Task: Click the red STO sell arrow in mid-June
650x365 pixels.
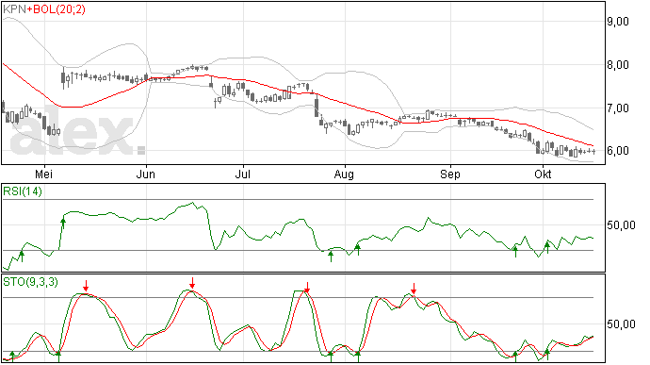Action: (x=192, y=283)
